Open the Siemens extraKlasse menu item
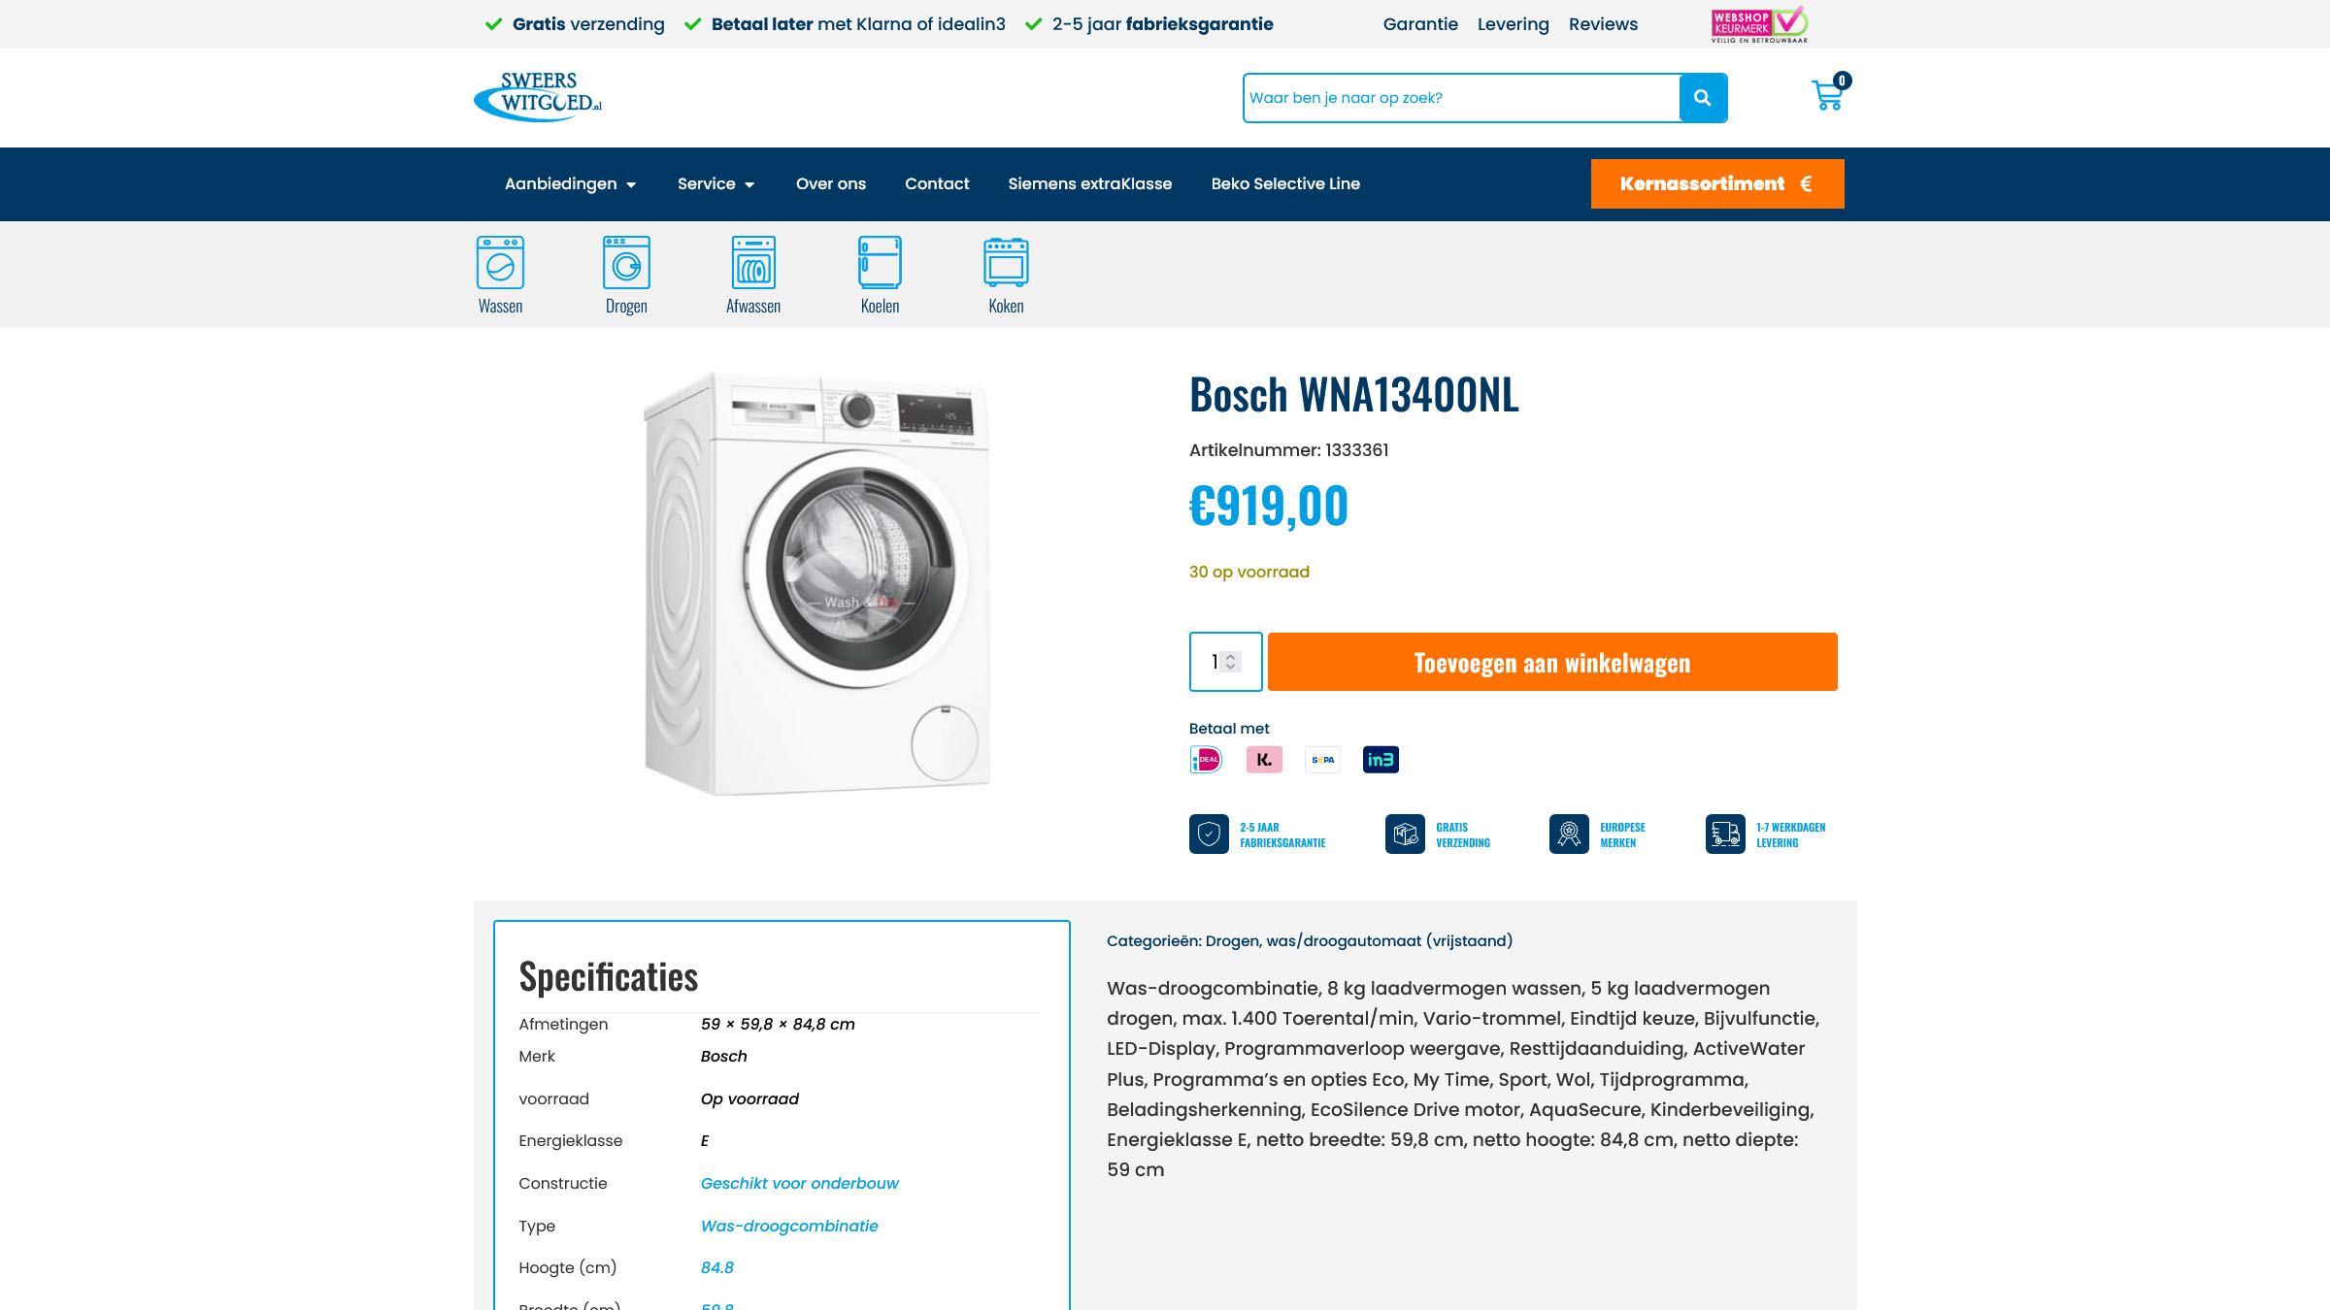 [1090, 184]
